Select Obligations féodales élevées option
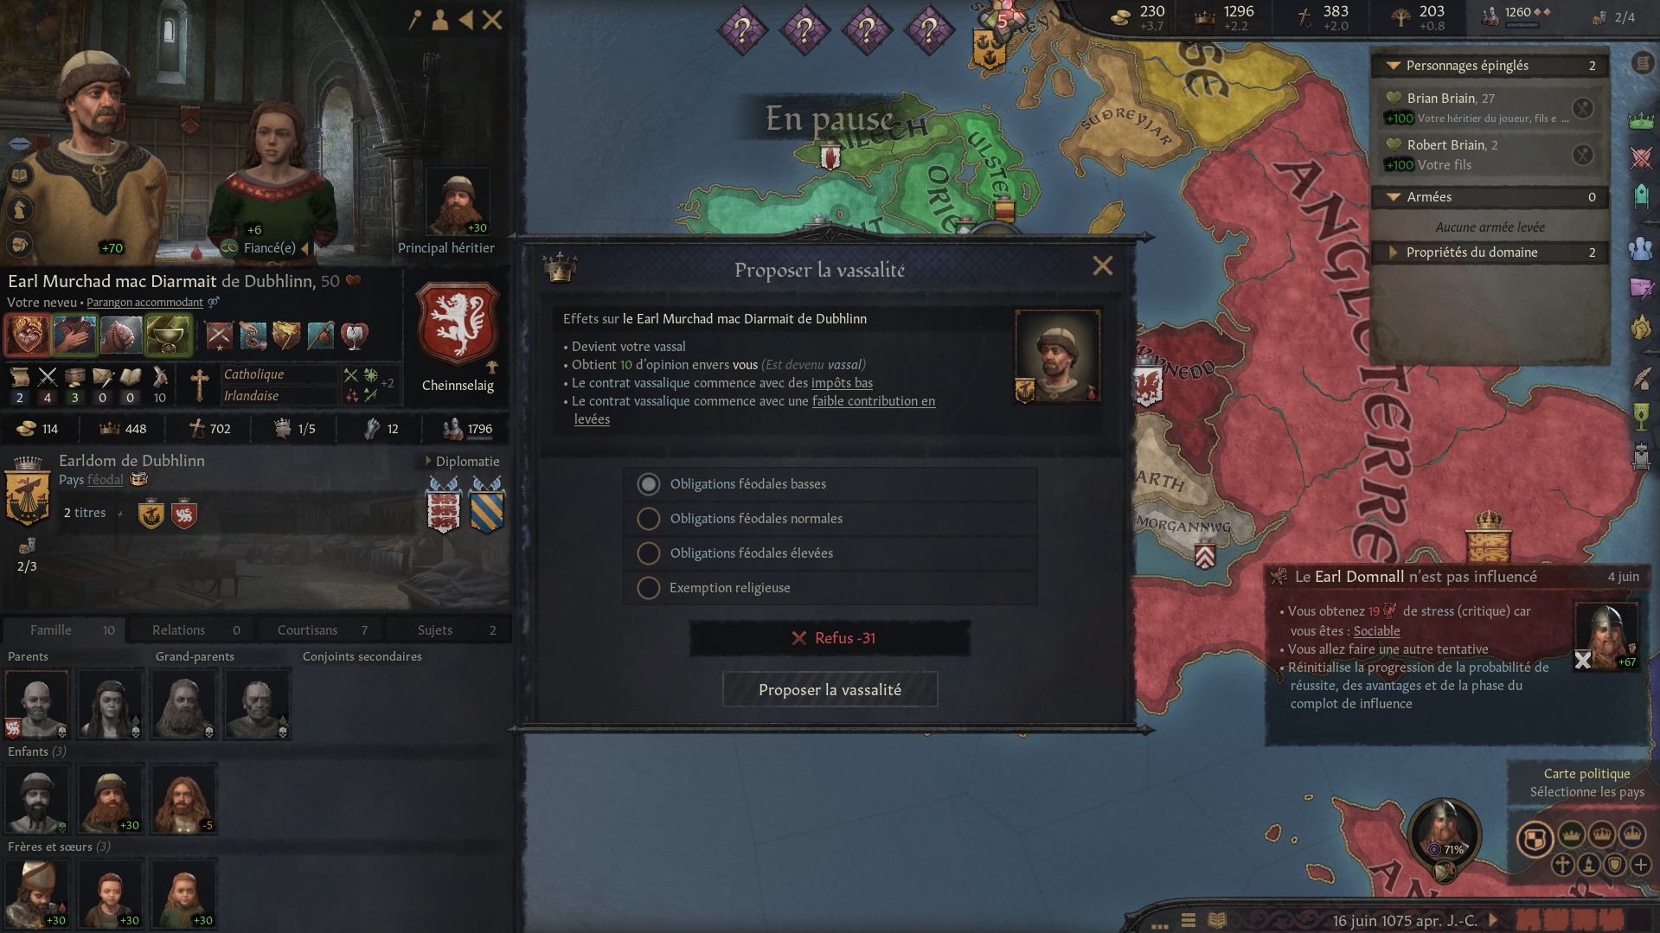The width and height of the screenshot is (1660, 933). click(x=830, y=553)
